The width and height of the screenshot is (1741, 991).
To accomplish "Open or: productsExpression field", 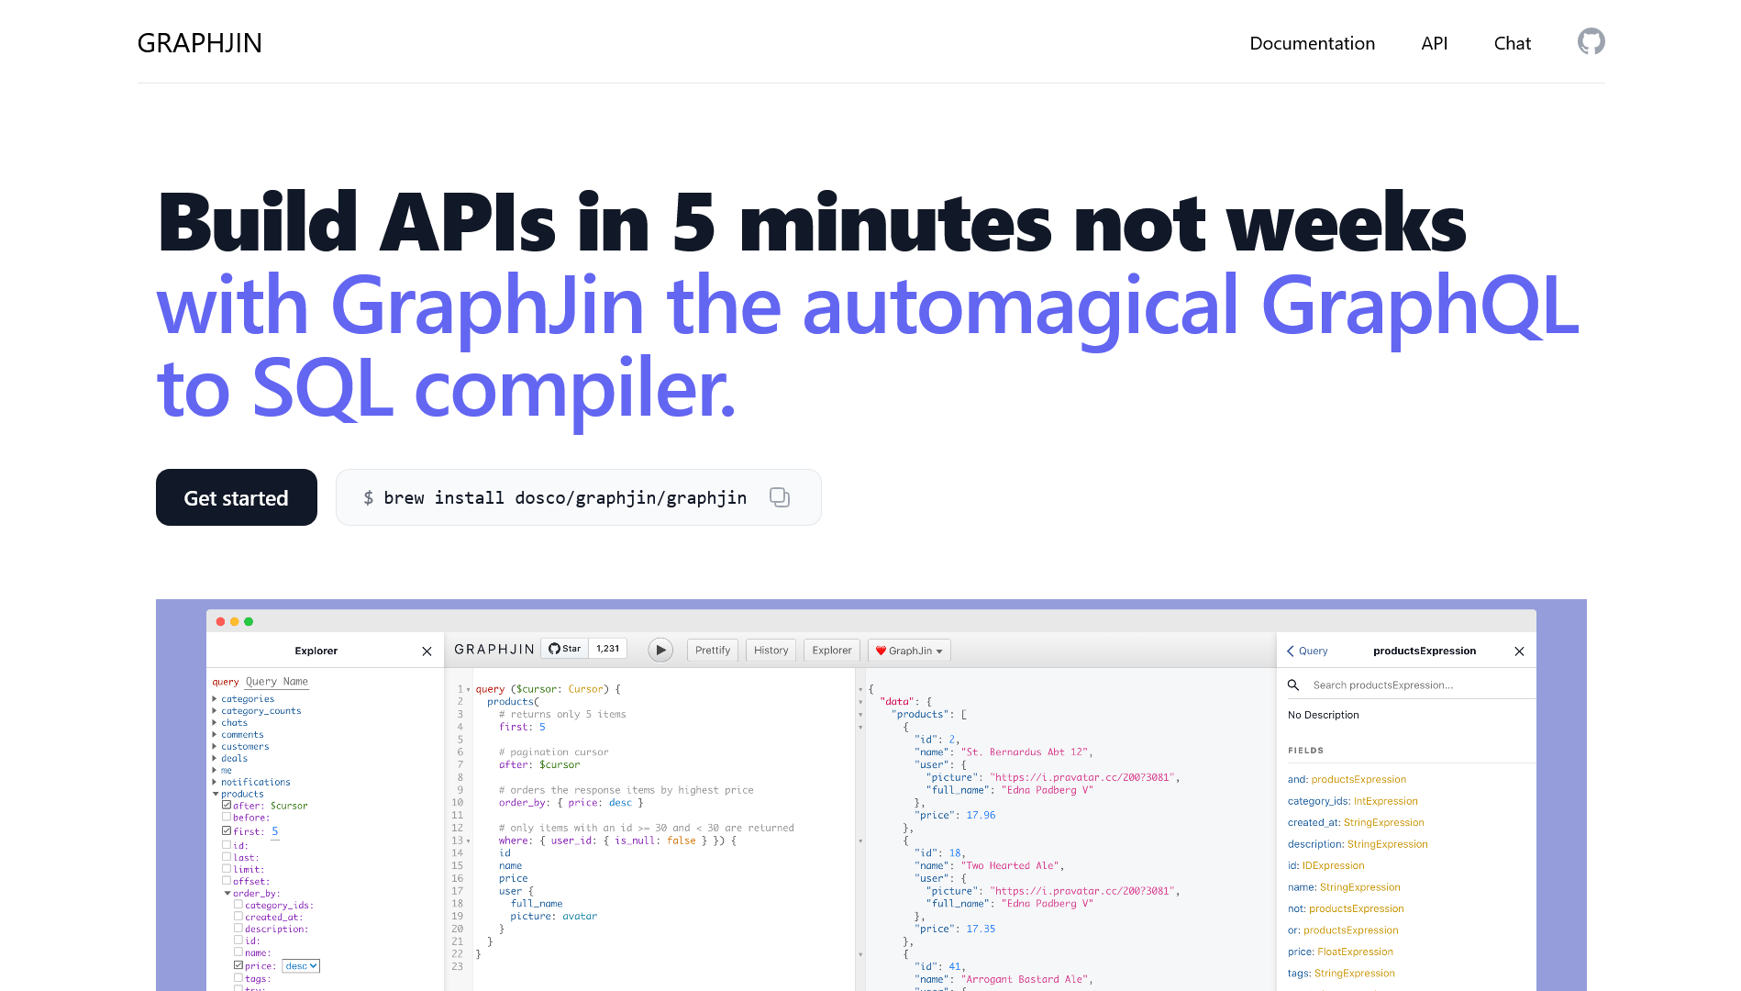I will pyautogui.click(x=1343, y=930).
